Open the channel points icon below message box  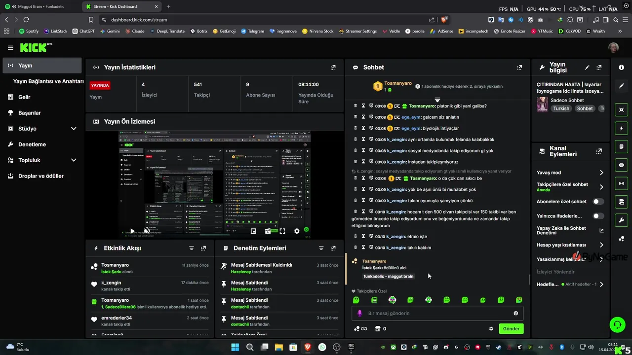(360, 329)
